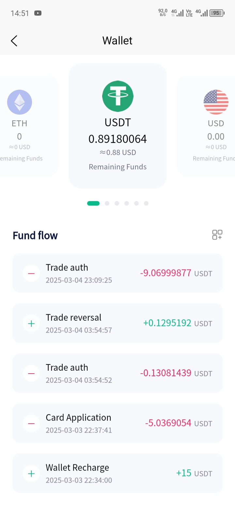Screen dimensions: 235x526
Task: Open the Wallet Recharge +15 USDT entry
Action: coord(117,473)
